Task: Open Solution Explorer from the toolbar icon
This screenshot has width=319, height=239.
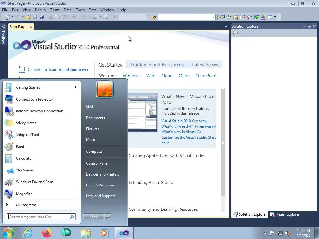Action: tap(222, 17)
